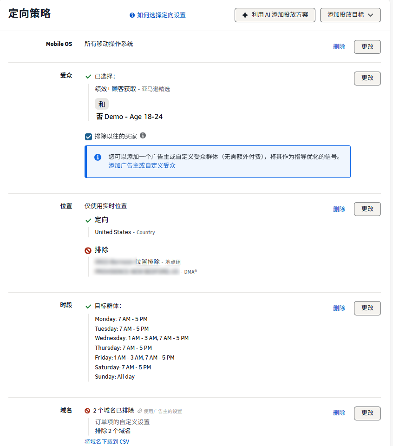This screenshot has height=446, width=393.
Task: Click the link icon beside 使用广告主的设置
Action: [140, 411]
